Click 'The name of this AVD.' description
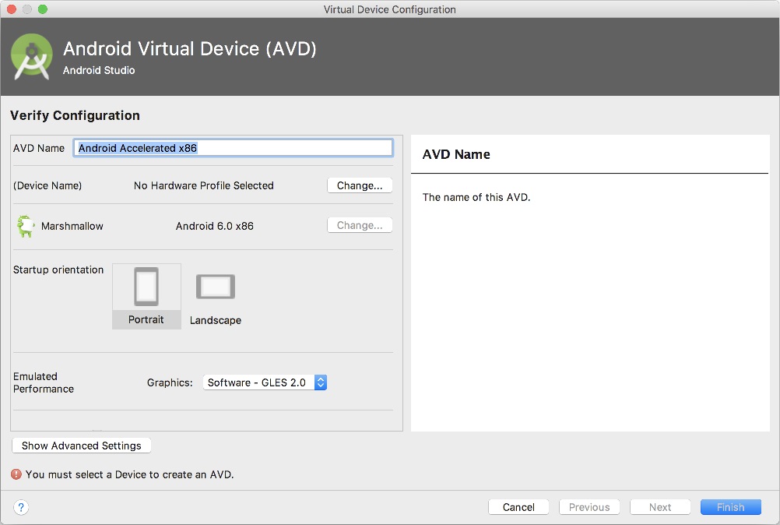The image size is (780, 525). [476, 197]
